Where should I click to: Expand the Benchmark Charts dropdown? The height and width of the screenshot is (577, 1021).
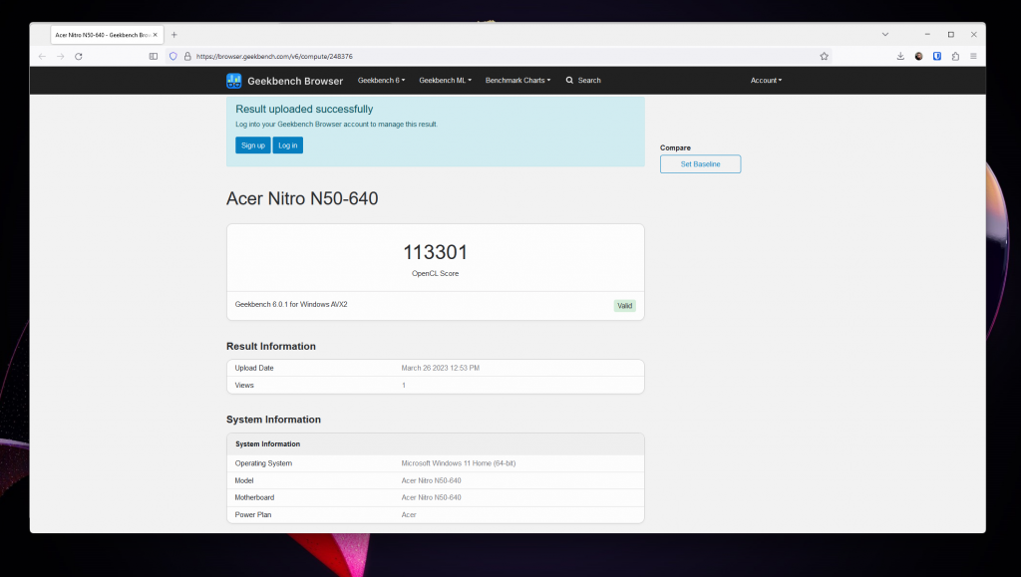point(517,80)
